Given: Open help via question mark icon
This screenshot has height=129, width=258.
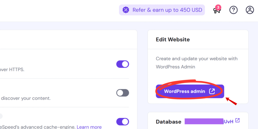Looking at the screenshot, I should tap(234, 10).
